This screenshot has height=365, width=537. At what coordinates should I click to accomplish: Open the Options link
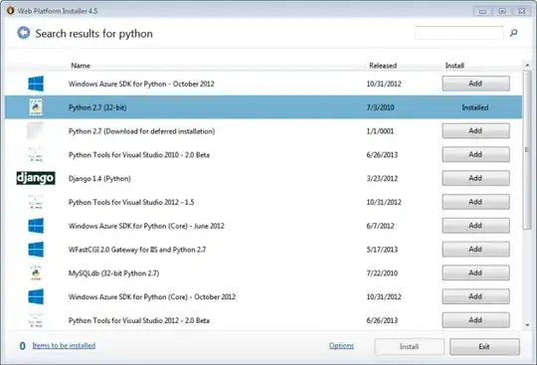click(x=341, y=345)
